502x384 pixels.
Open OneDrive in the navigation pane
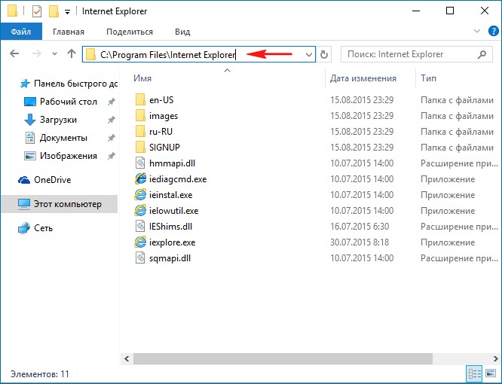click(52, 180)
